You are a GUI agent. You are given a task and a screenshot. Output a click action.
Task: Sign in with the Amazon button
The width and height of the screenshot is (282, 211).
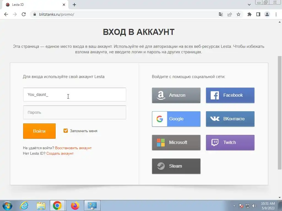[x=176, y=95]
